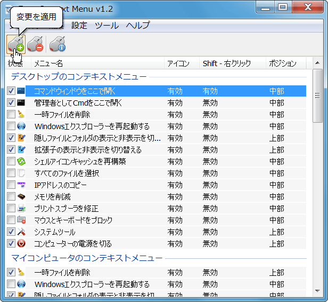Screen dimensions: 328x302
Task: Uncheck システムツール checkbox
Action: tap(11, 232)
